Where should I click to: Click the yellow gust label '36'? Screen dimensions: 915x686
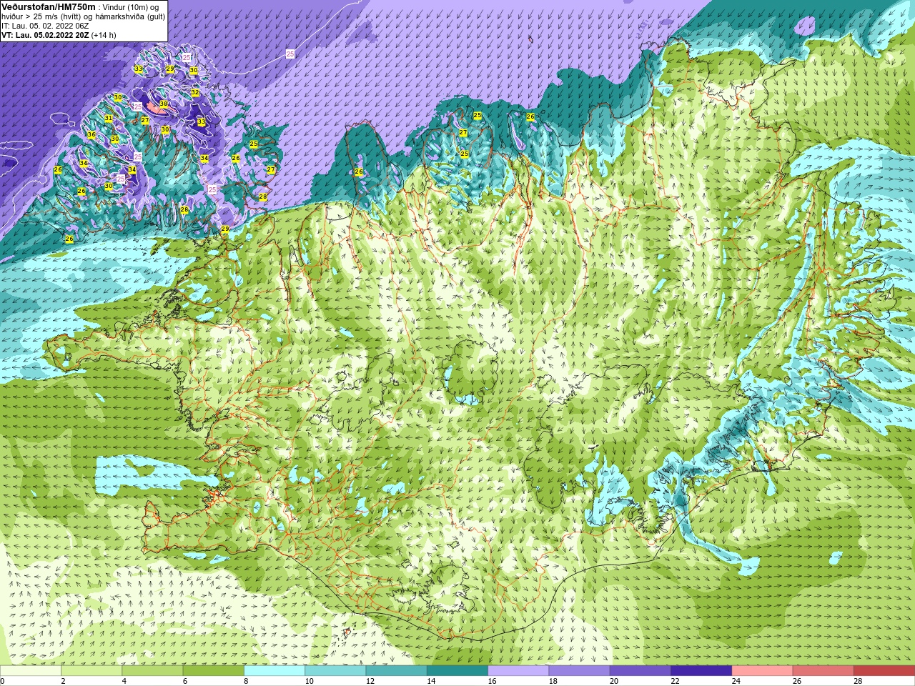[91, 135]
